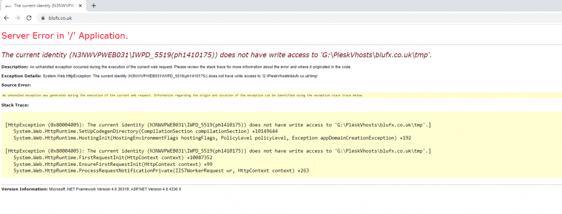Click the 'Exception Details:' label

coord(21,76)
